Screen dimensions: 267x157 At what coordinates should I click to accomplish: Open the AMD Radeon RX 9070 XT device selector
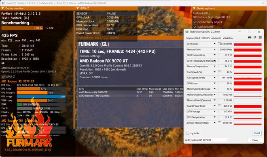point(207,140)
